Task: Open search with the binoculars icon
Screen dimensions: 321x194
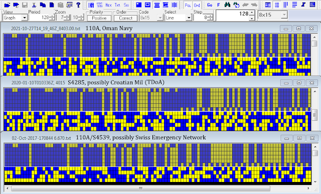Action: tap(227, 5)
